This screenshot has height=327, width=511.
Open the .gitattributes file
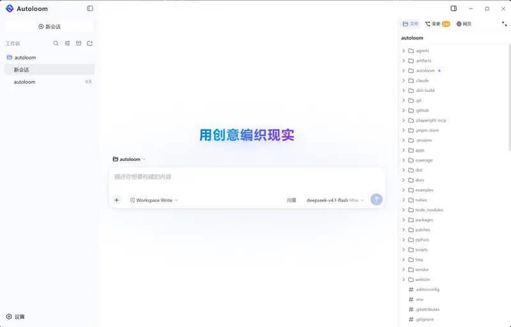pyautogui.click(x=424, y=309)
